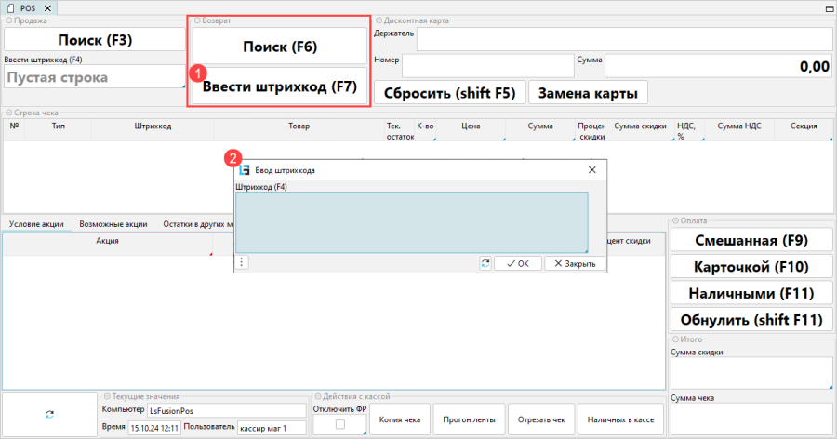Screen dimensions: 837x439
Task: Click OK in the barcode dialog
Action: pyautogui.click(x=518, y=263)
